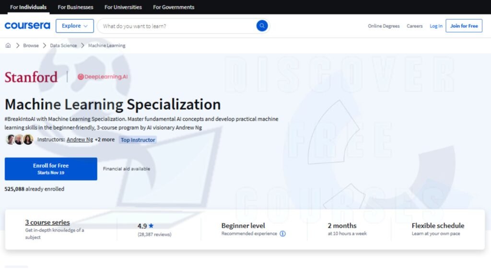Click the Beginner level heading
The image size is (491, 276).
click(243, 226)
